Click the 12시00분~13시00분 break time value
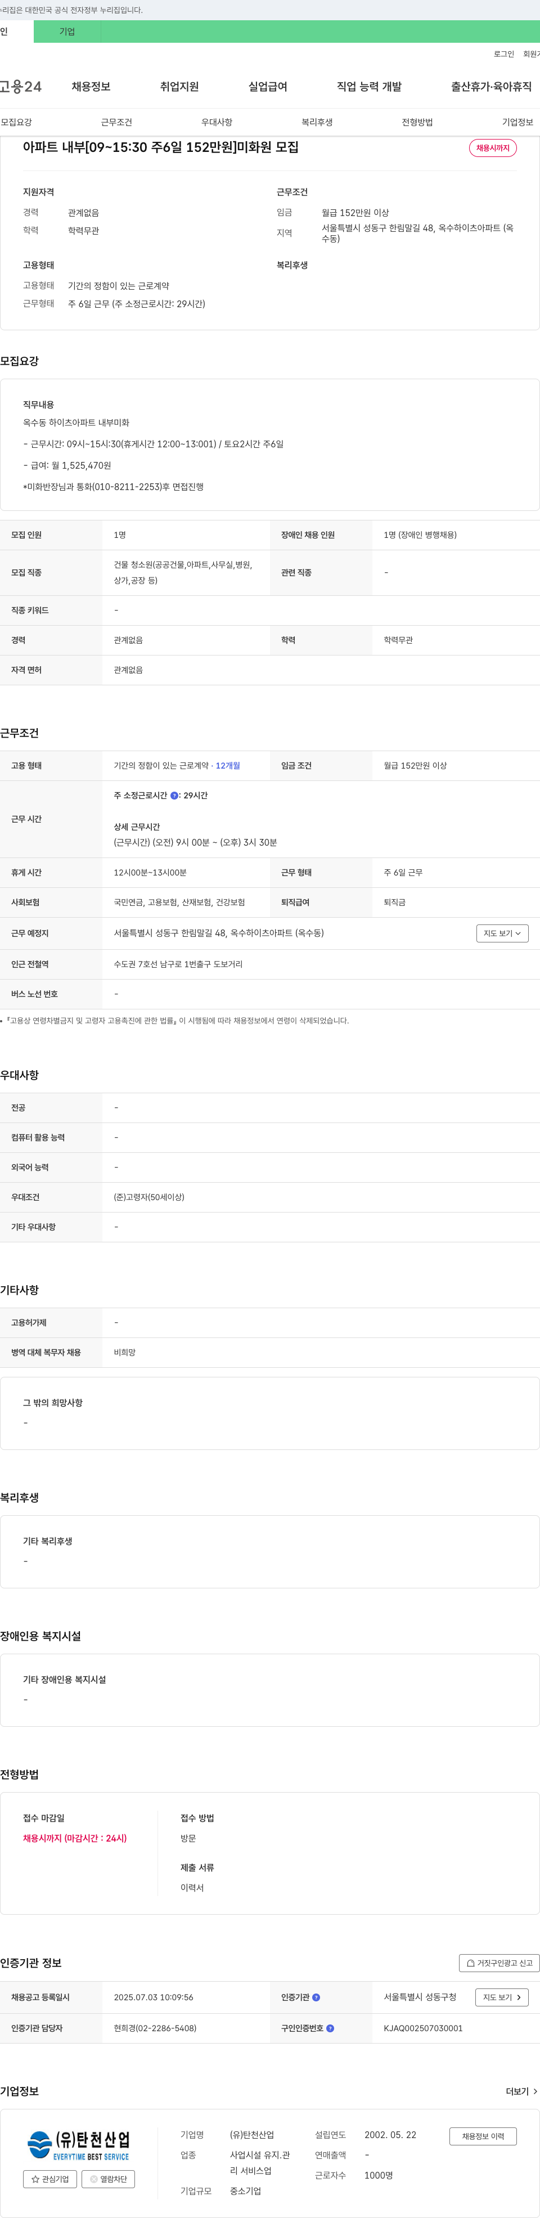540x2218 pixels. click(150, 872)
